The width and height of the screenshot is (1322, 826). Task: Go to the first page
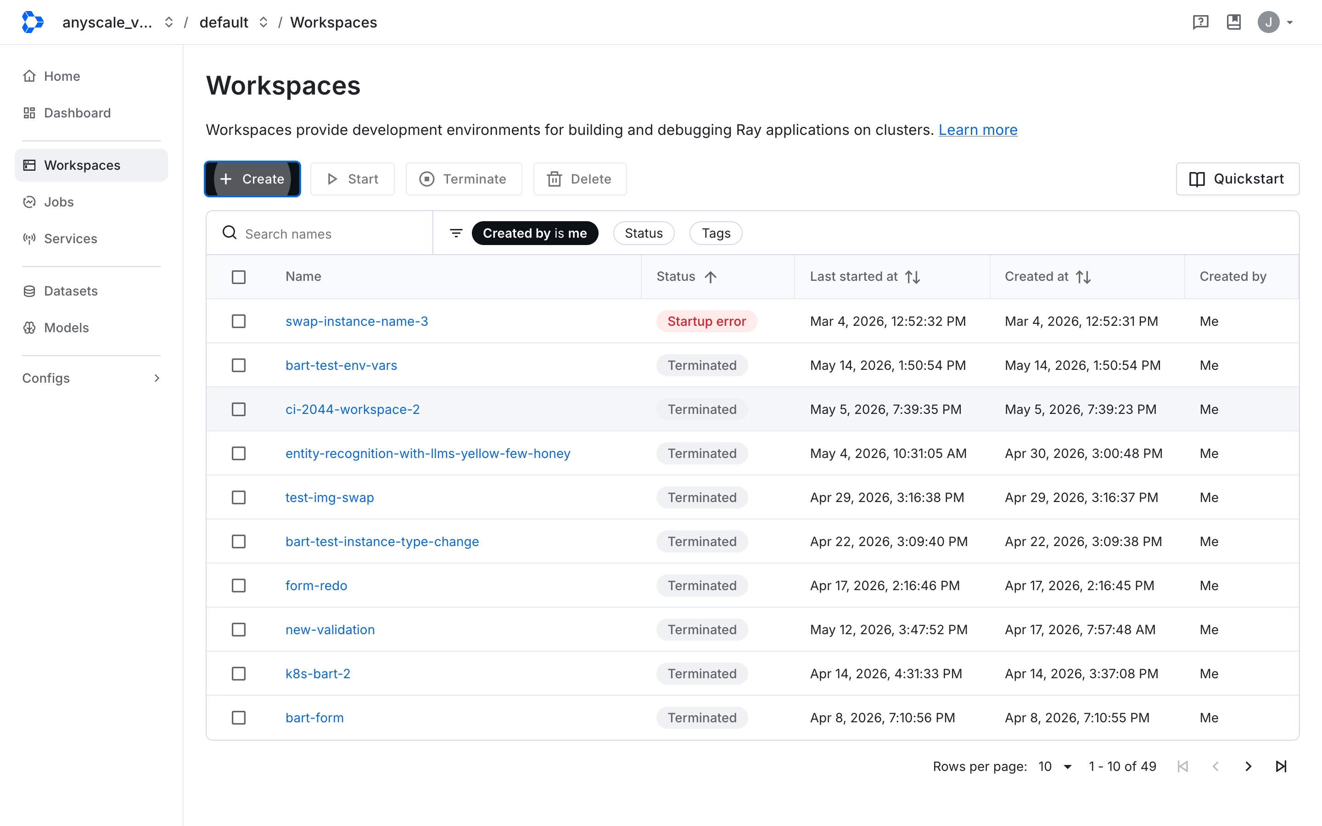click(x=1183, y=766)
